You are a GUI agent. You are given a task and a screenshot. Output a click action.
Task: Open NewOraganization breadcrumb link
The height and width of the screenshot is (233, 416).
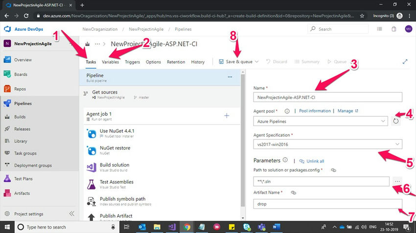point(100,29)
